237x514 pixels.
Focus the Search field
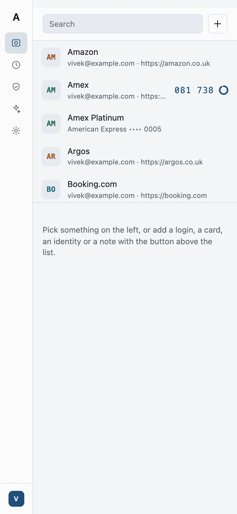click(x=123, y=24)
